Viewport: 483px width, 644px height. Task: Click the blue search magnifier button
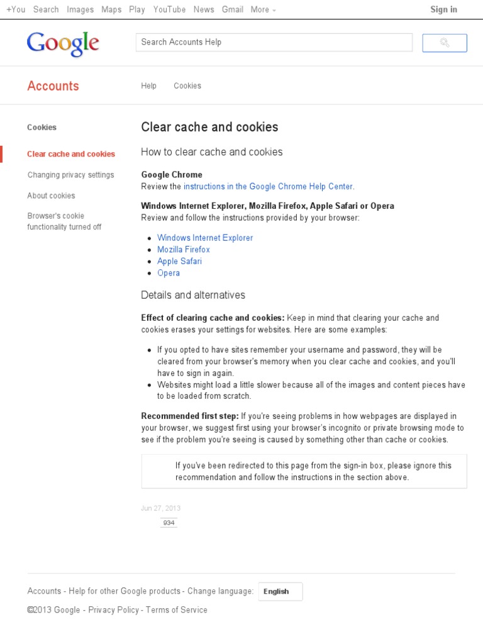click(x=445, y=43)
